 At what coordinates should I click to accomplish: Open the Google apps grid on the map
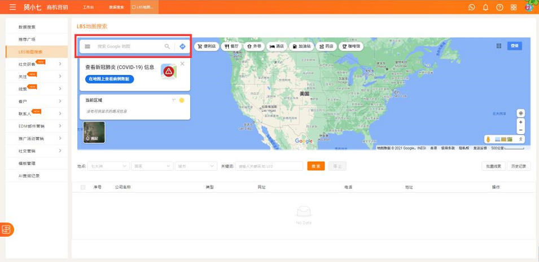point(499,46)
